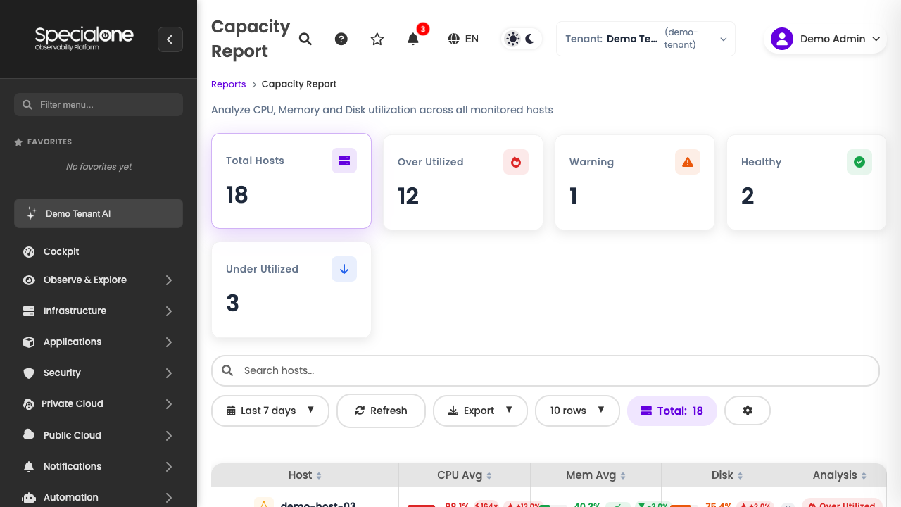
Task: Open Private Cloud menu item
Action: (x=99, y=403)
